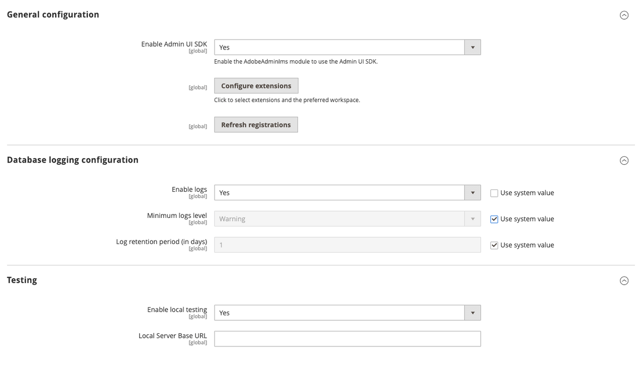Click the Enable local testing label text
Viewport: 643px width, 367px height.
tap(177, 310)
